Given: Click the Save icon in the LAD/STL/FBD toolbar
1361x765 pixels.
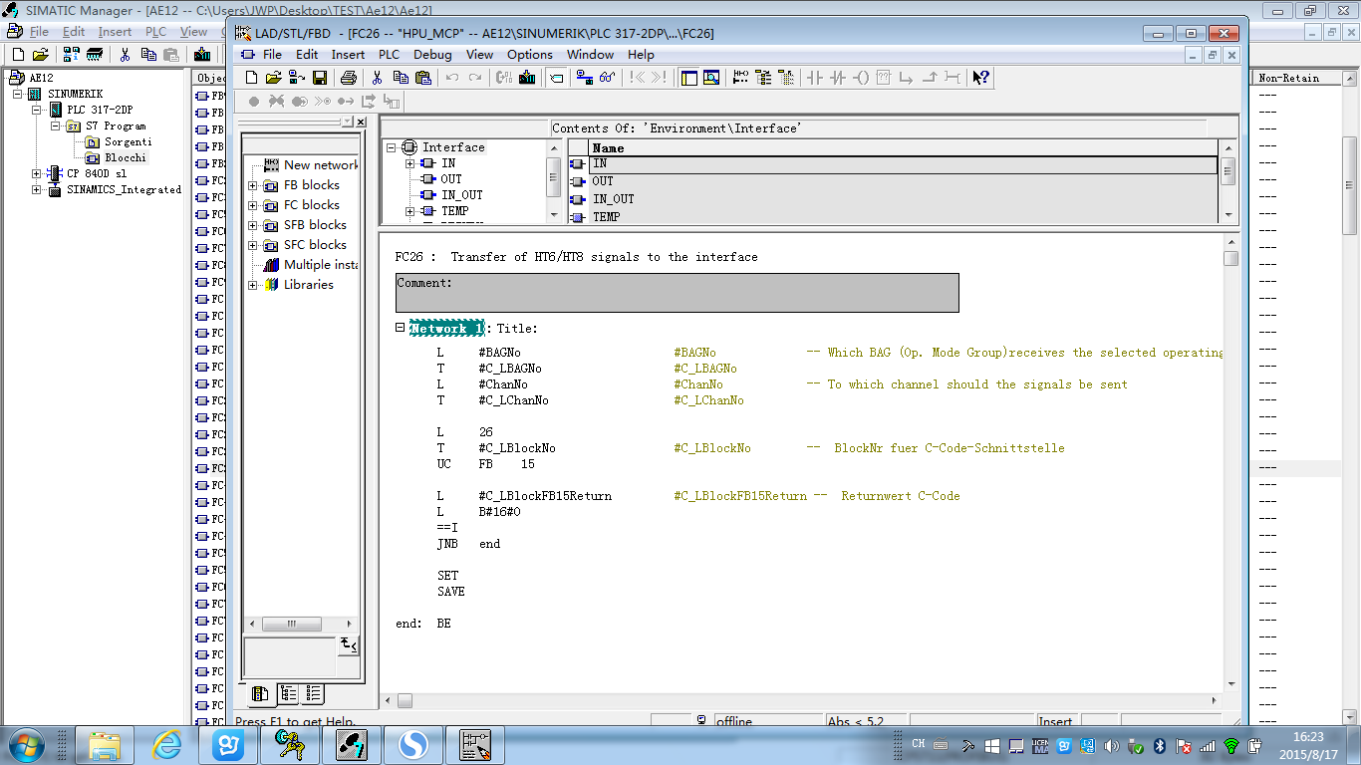Looking at the screenshot, I should coord(320,78).
